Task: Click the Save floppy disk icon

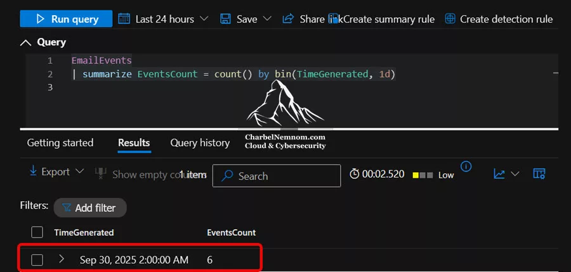Action: [225, 19]
